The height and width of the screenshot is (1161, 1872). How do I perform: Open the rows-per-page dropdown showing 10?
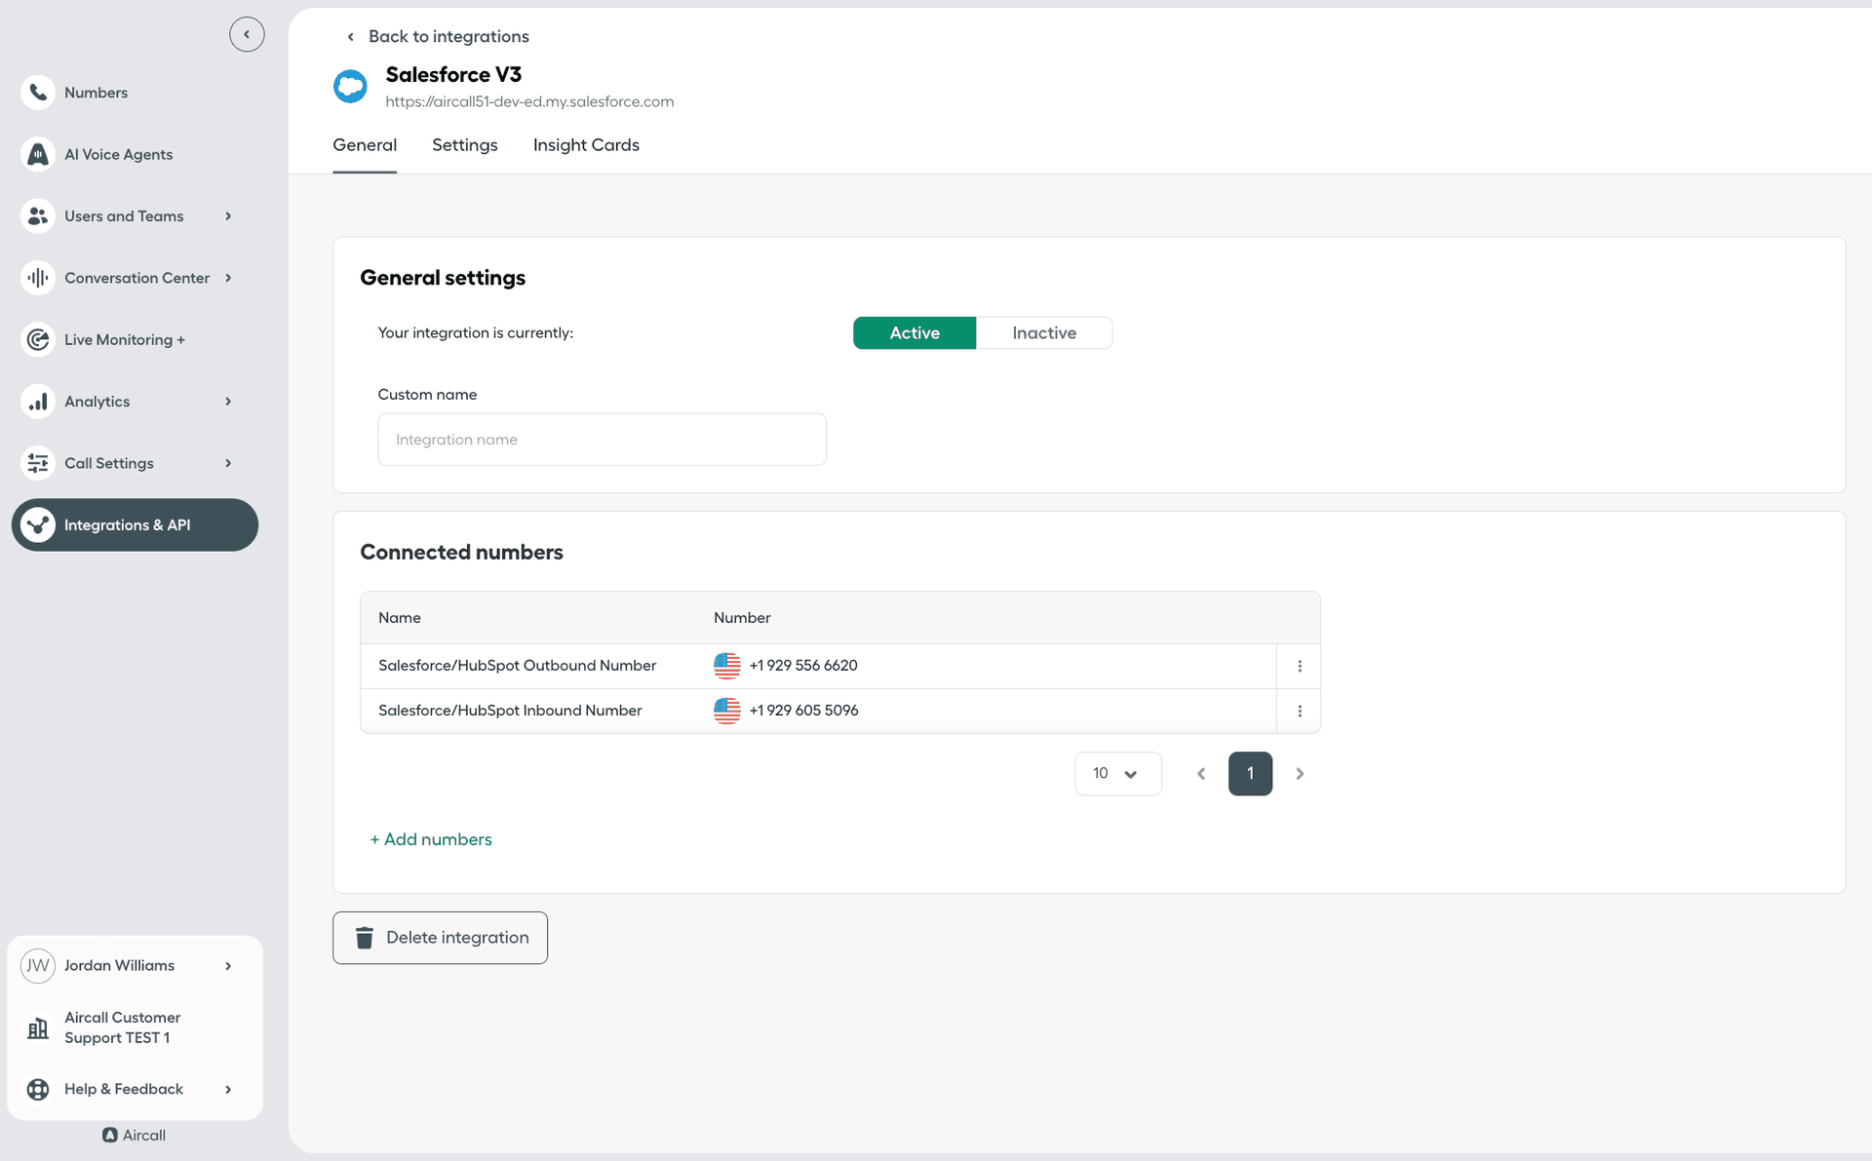tap(1117, 773)
